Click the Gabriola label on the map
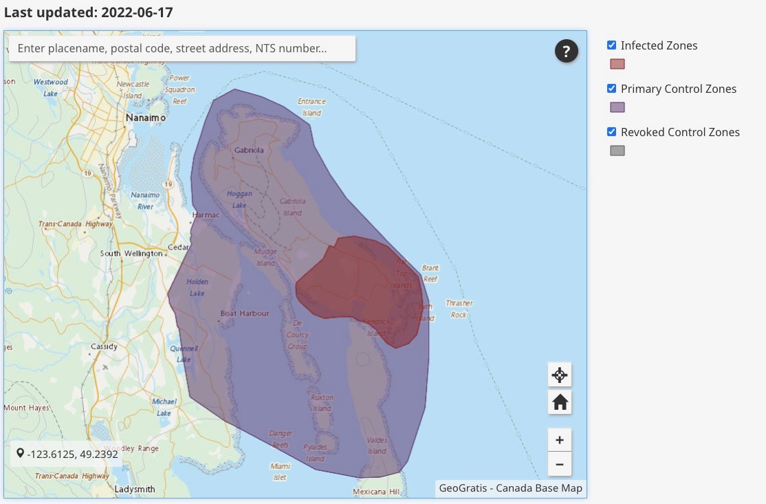766x504 pixels. pos(248,150)
